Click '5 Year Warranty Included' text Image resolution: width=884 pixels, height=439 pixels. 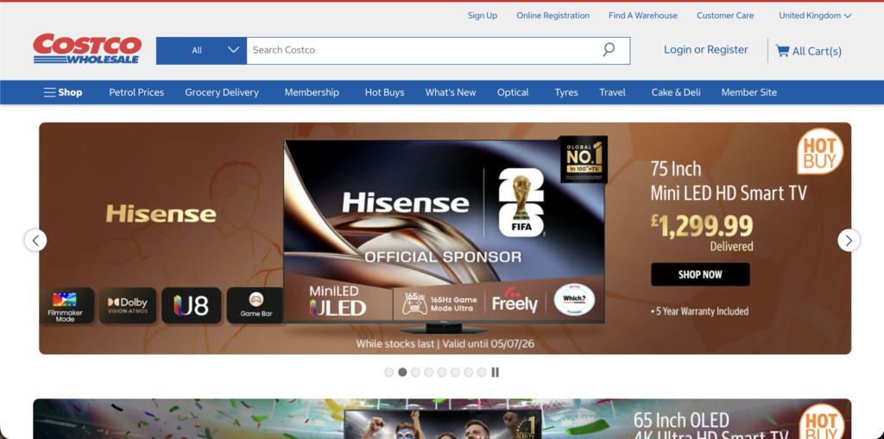pyautogui.click(x=699, y=311)
